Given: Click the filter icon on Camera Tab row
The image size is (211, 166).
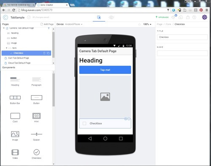Looking at the screenshot, I should click(x=49, y=28).
